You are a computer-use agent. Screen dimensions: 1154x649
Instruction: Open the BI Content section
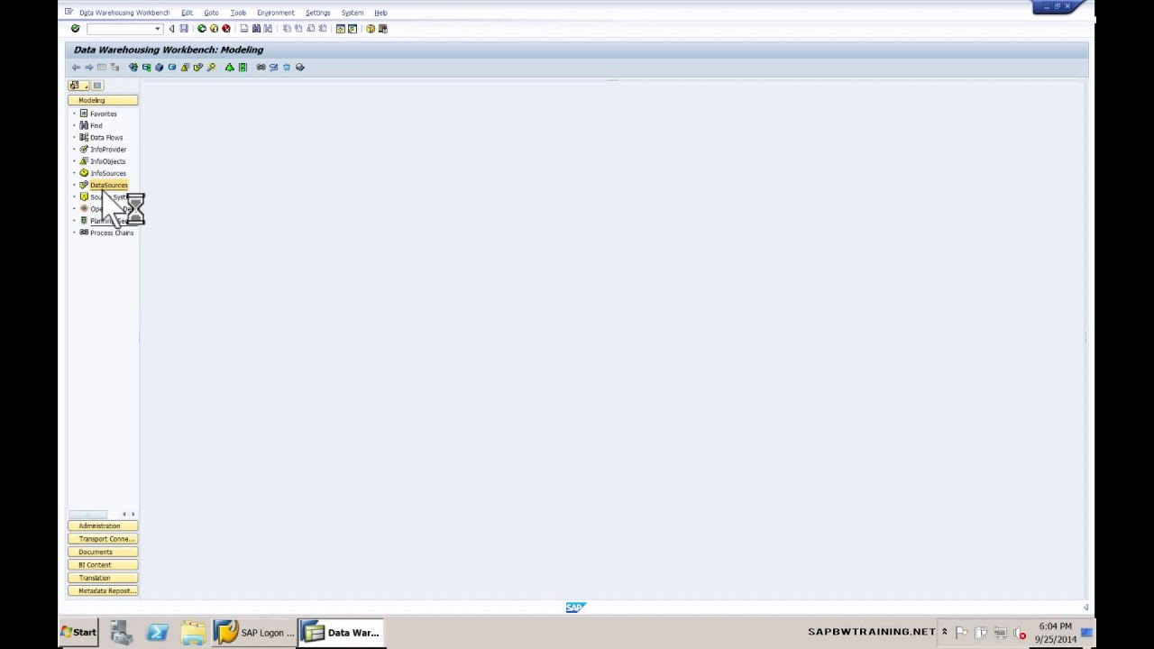pyautogui.click(x=103, y=565)
